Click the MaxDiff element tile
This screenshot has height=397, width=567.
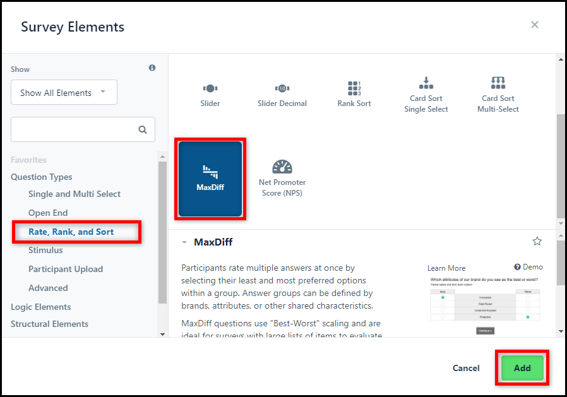210,179
